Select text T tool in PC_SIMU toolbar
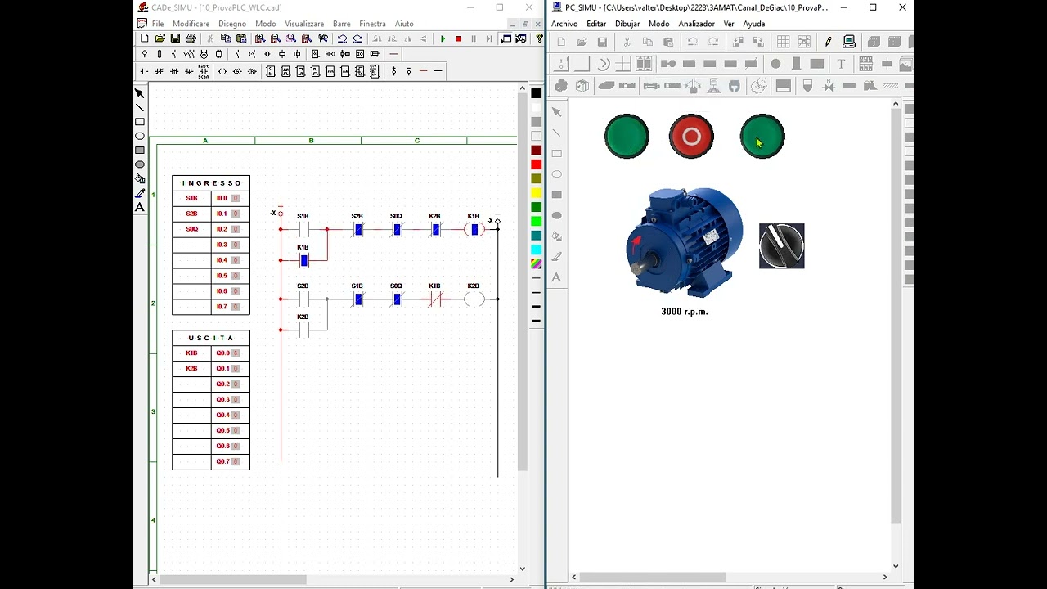The height and width of the screenshot is (589, 1047). (x=841, y=64)
